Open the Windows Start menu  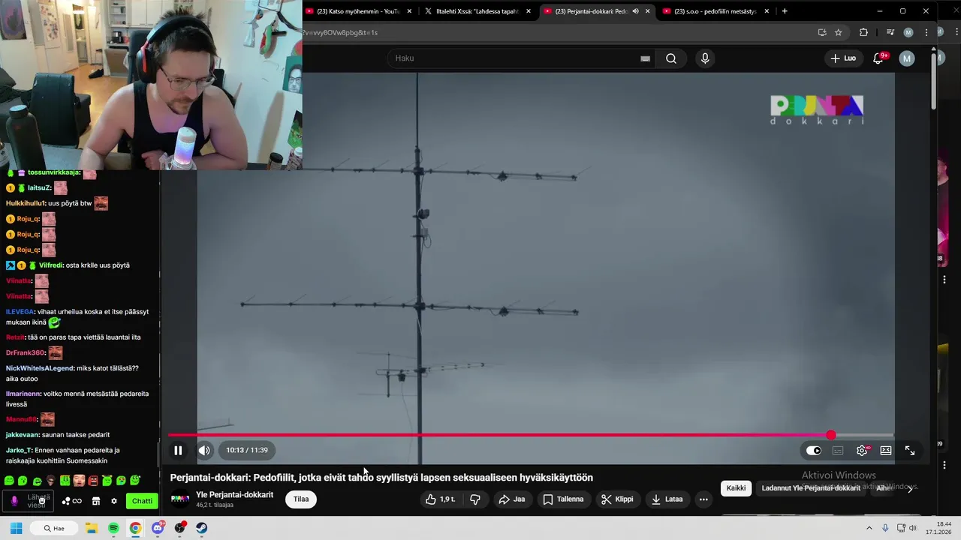pyautogui.click(x=16, y=528)
